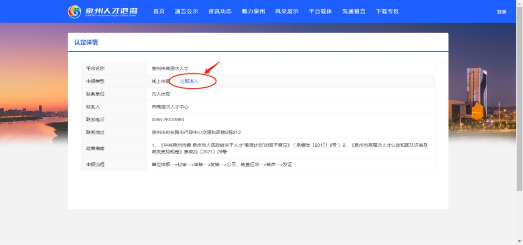Open the 平台载体 navigation item

(320, 12)
